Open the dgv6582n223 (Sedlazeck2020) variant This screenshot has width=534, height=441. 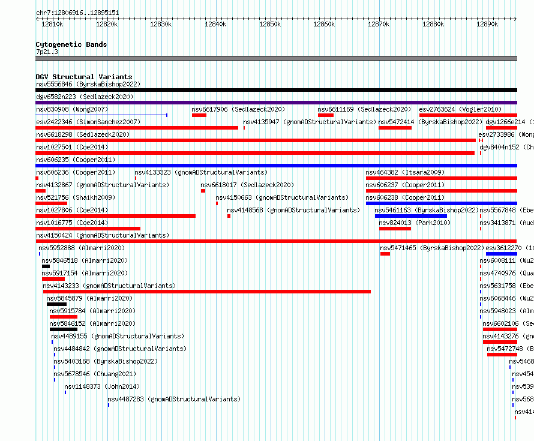pyautogui.click(x=85, y=97)
